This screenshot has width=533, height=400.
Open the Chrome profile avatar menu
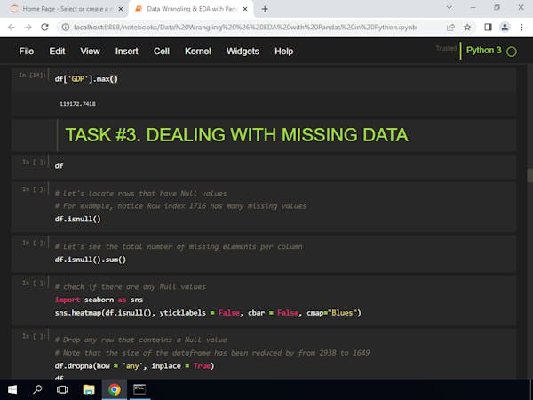point(505,28)
